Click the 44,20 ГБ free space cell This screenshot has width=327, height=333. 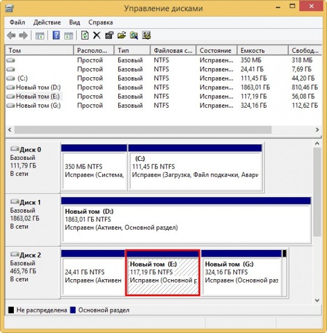[303, 78]
